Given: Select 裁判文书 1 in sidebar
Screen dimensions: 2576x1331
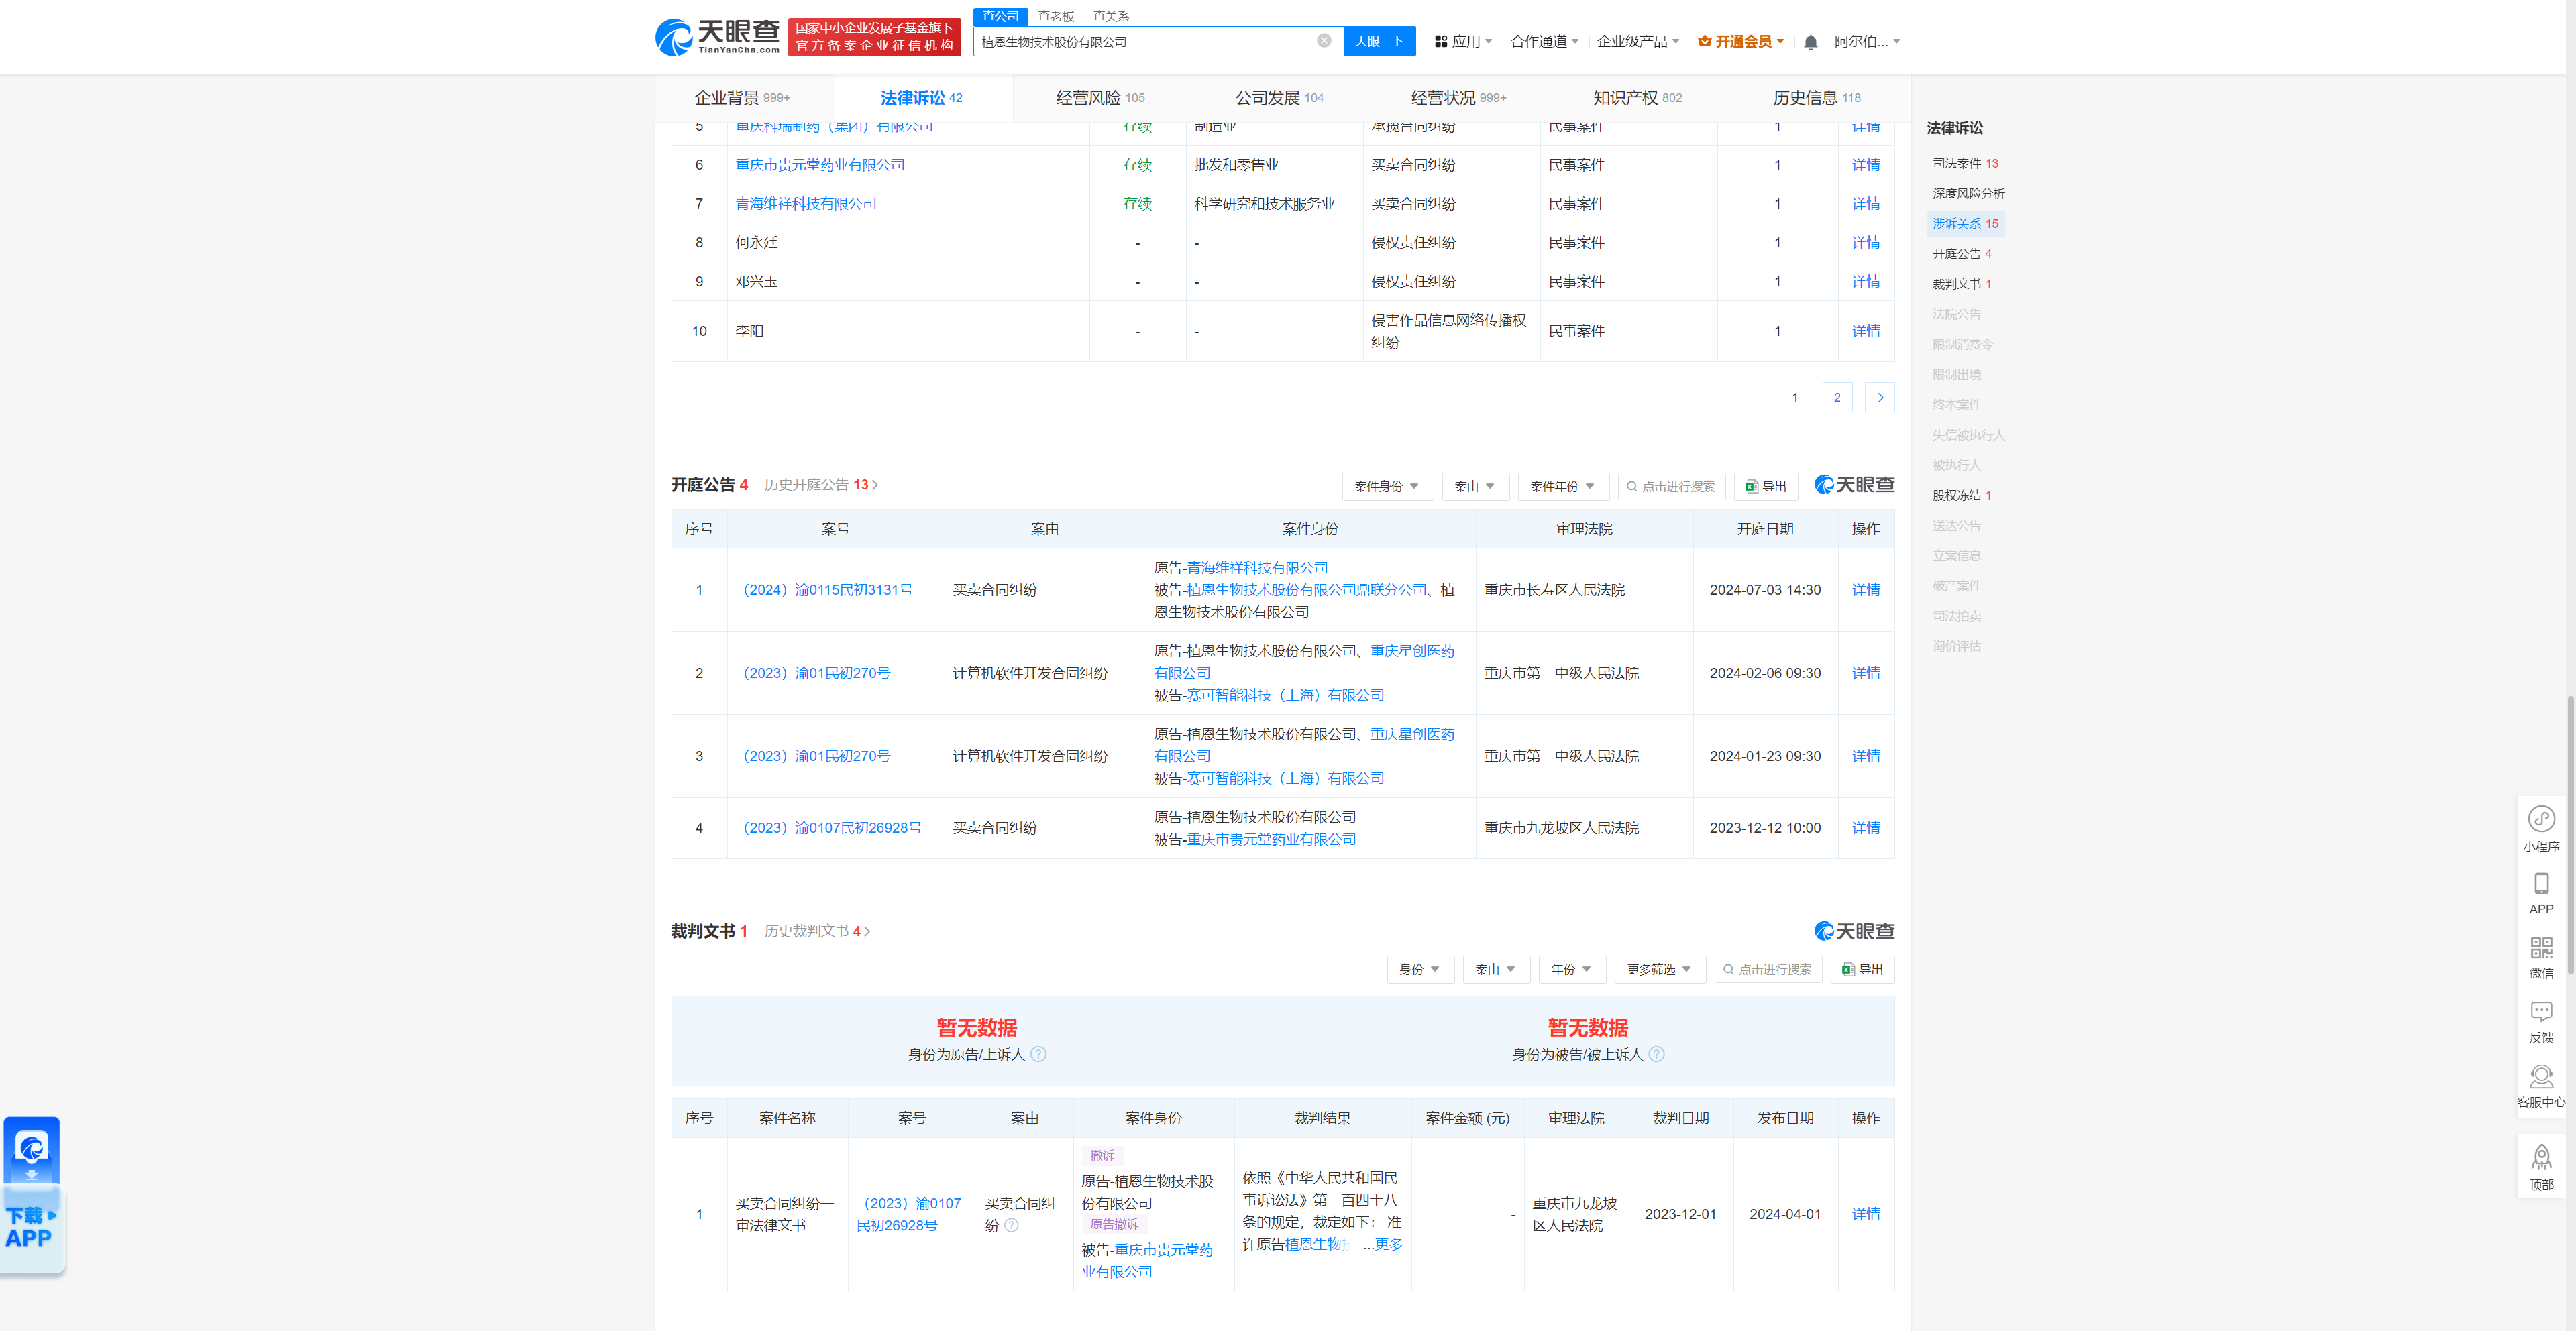Looking at the screenshot, I should [x=1961, y=284].
